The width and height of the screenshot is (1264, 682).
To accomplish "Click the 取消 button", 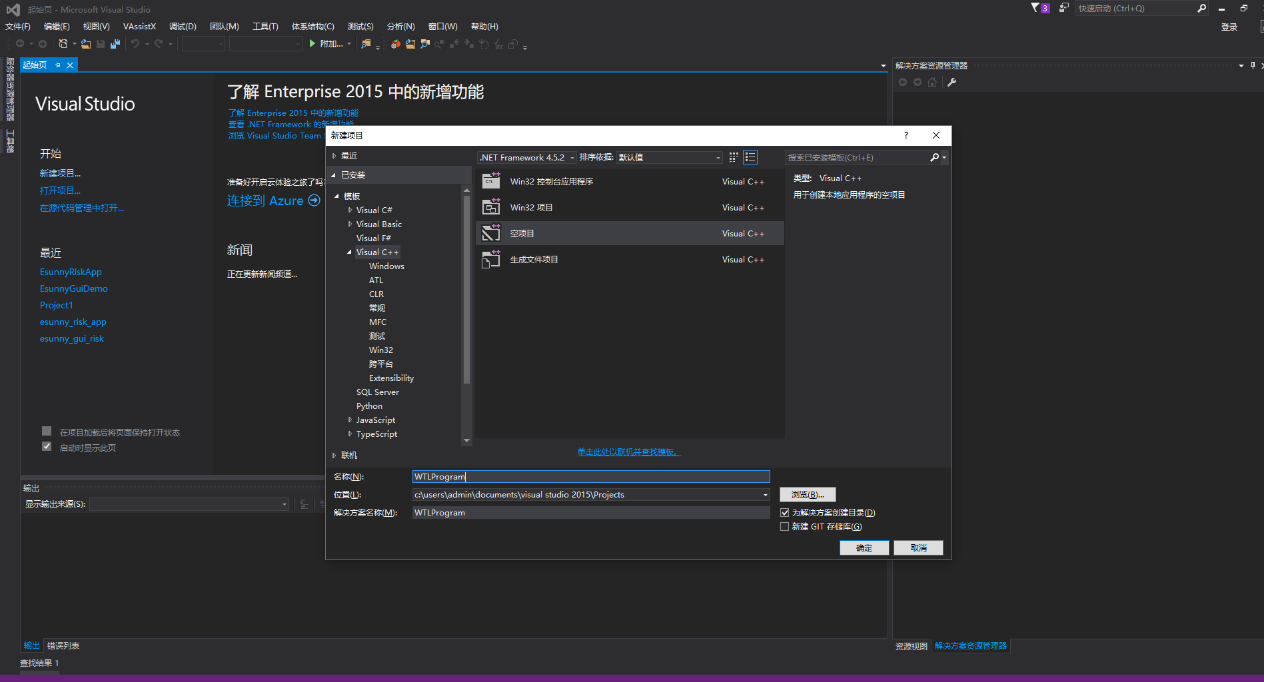I will pos(919,547).
